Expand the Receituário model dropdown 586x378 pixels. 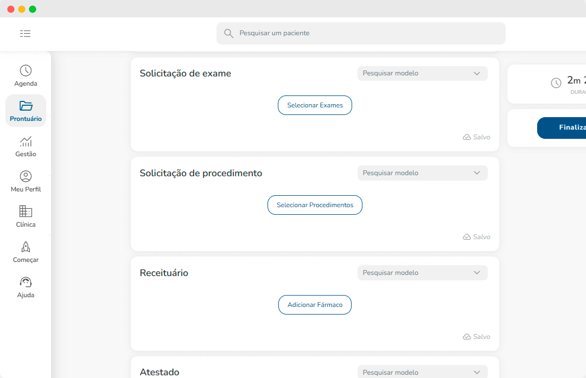coord(477,273)
